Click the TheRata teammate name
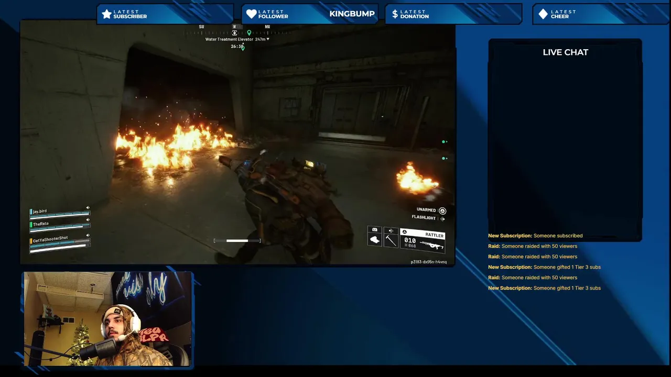This screenshot has height=377, width=671. pos(41,224)
